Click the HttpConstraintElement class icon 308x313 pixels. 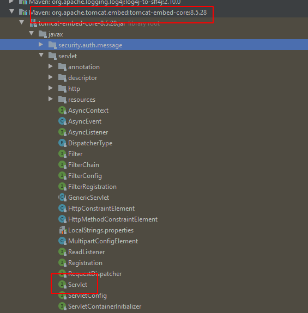point(62,208)
